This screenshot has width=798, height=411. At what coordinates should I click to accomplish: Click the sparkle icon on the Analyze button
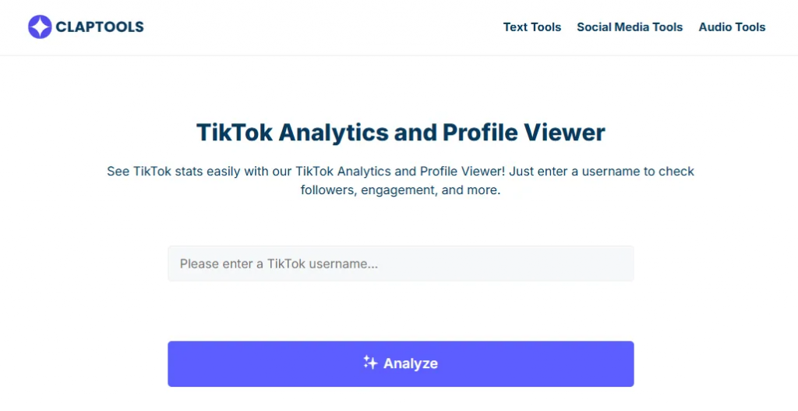pyautogui.click(x=370, y=363)
